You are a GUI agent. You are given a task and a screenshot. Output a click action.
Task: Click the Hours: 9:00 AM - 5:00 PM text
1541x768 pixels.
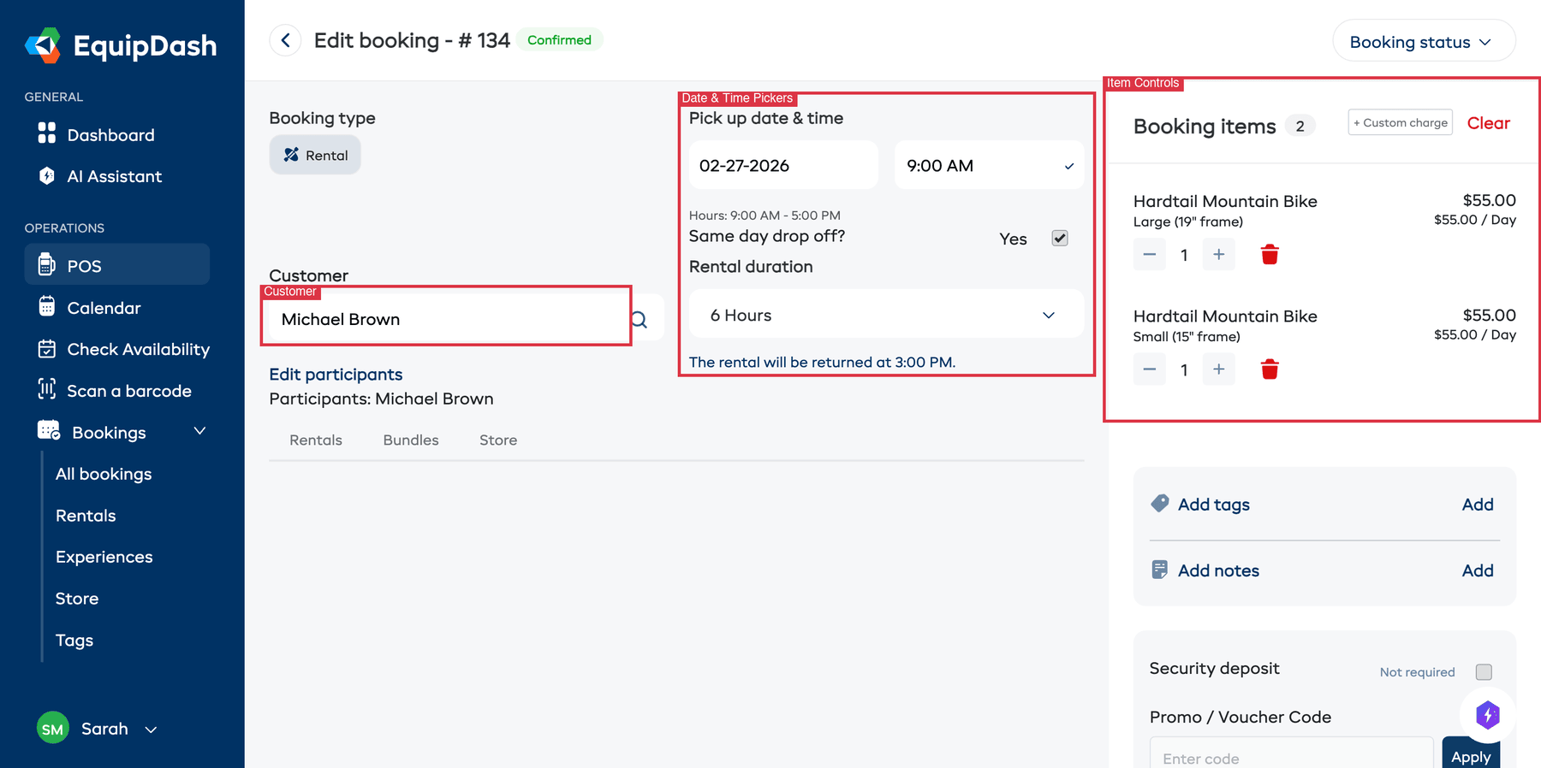[765, 216]
